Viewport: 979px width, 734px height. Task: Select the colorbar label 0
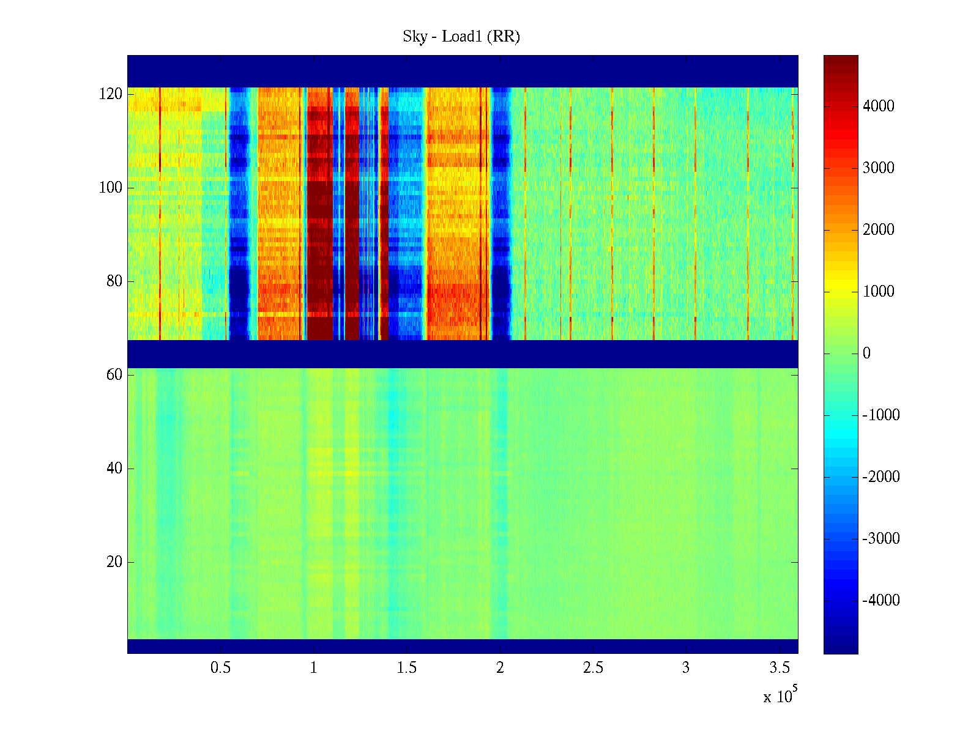tap(866, 354)
